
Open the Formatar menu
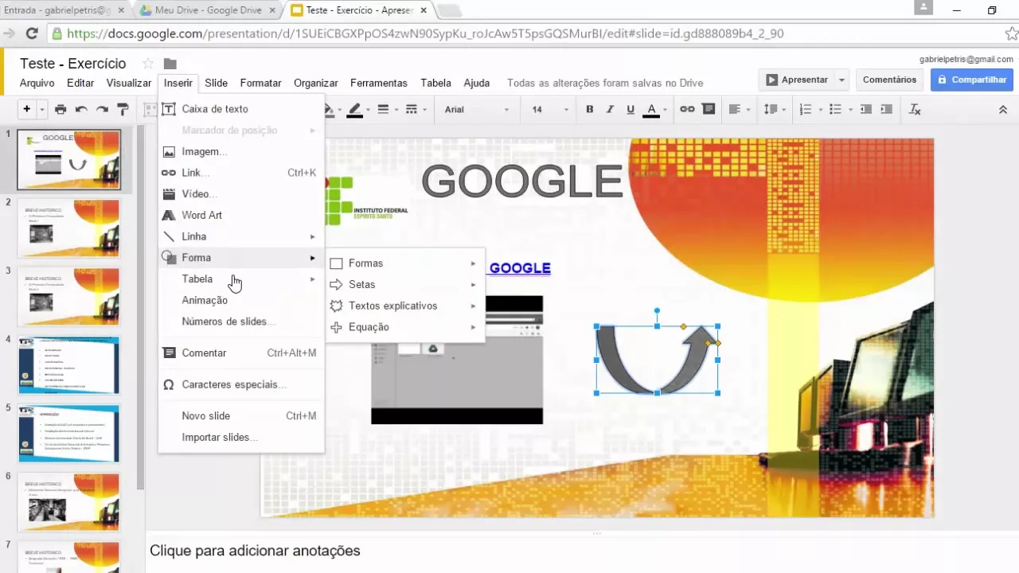[x=260, y=83]
